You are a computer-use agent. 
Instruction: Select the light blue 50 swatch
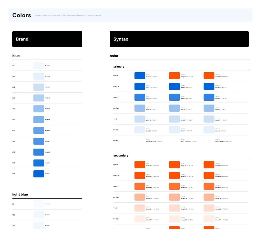click(x=39, y=204)
